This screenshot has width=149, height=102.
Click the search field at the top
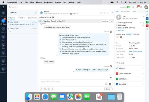[x=14, y=7]
